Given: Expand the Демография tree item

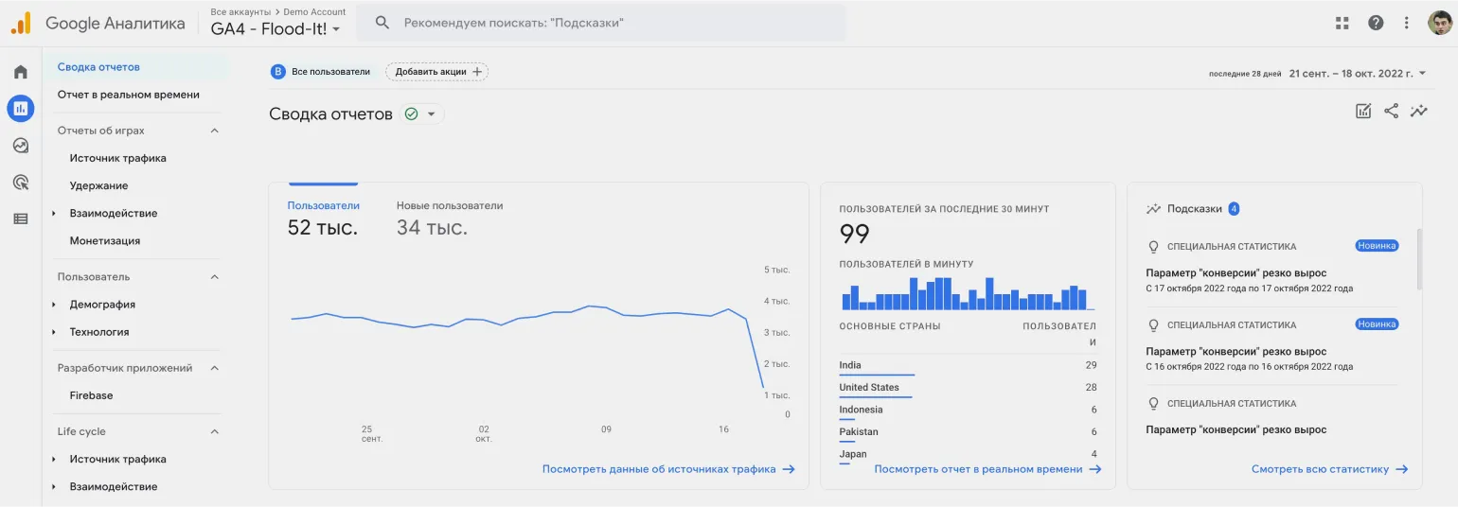Looking at the screenshot, I should click(54, 305).
